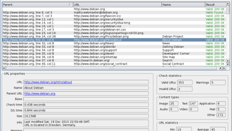Screen dimensions: 232x131
Task: Select the security/dsa row, line 12
Action: point(114,19)
